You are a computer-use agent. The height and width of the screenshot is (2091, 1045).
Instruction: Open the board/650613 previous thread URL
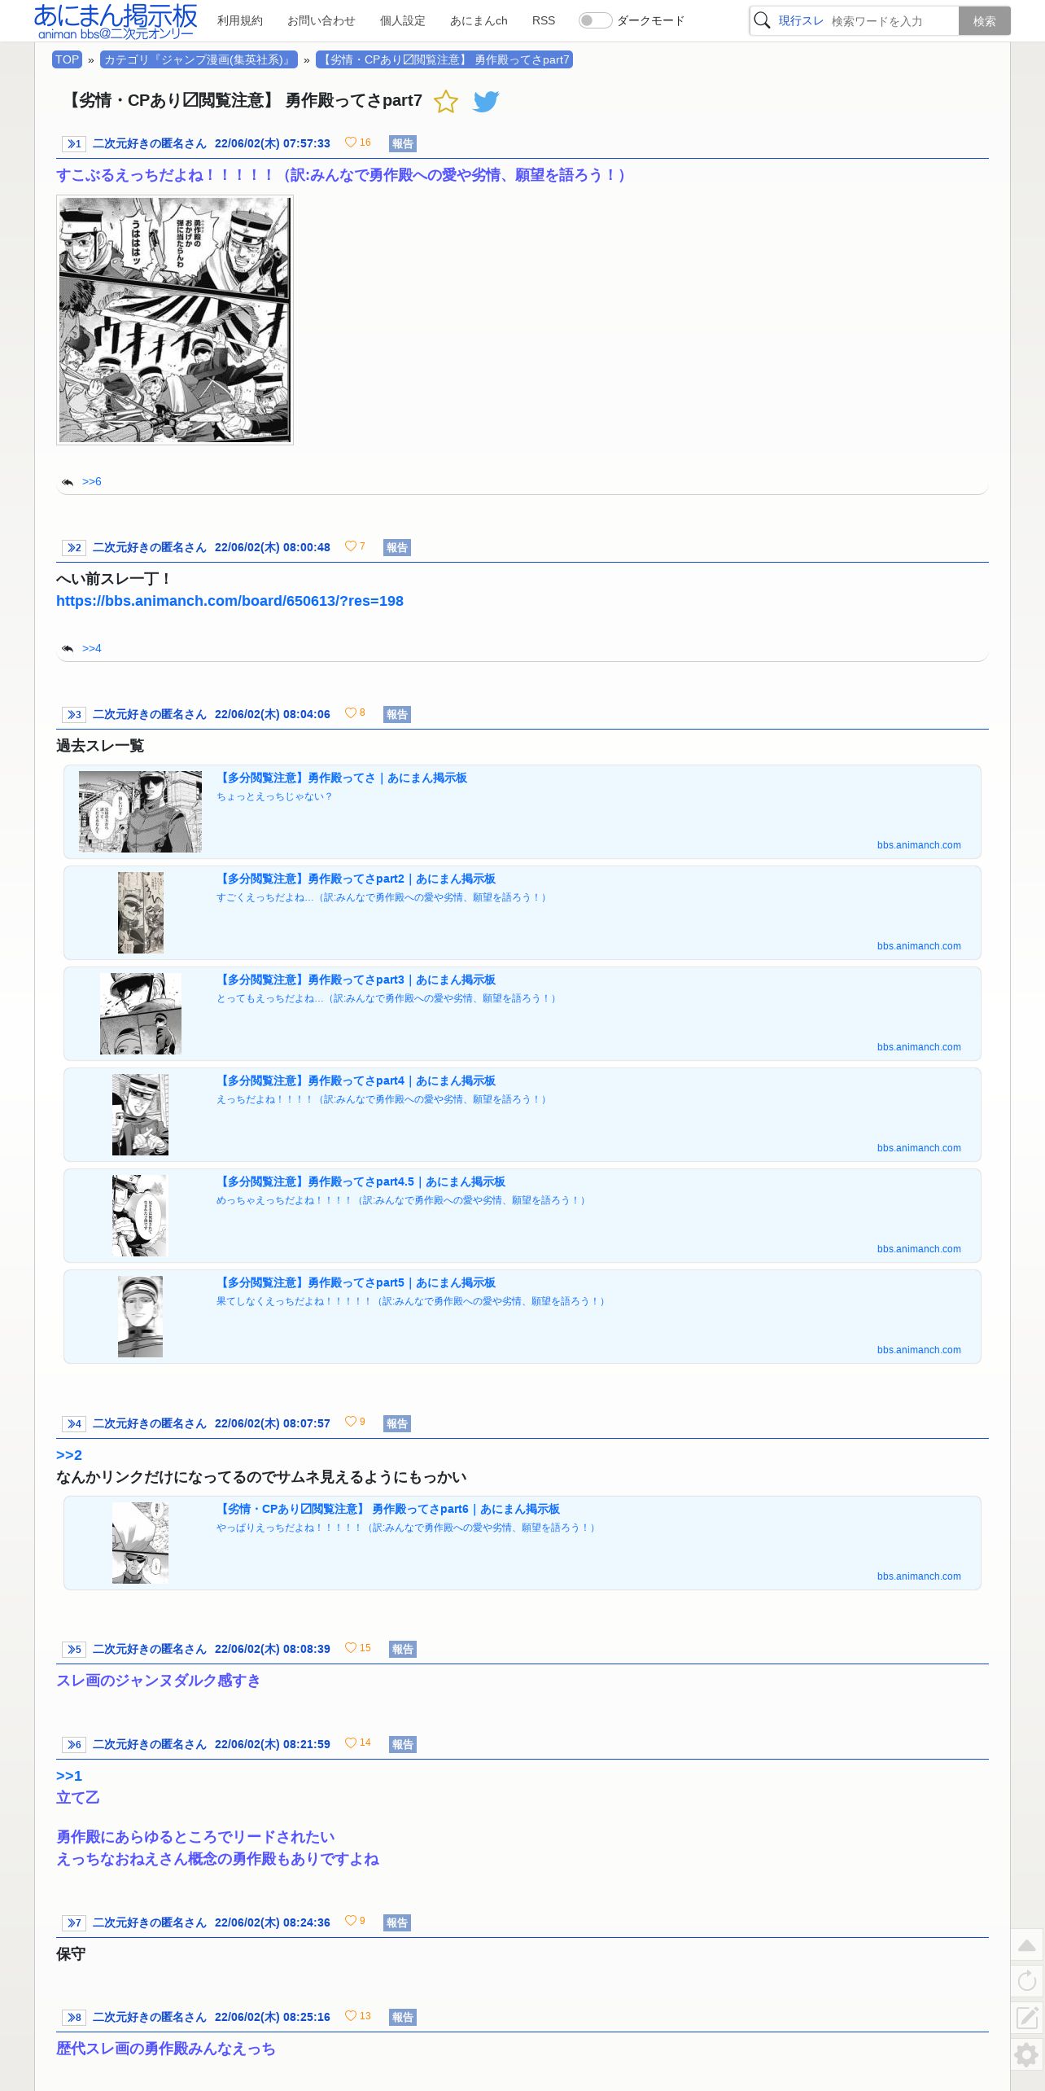coord(230,601)
